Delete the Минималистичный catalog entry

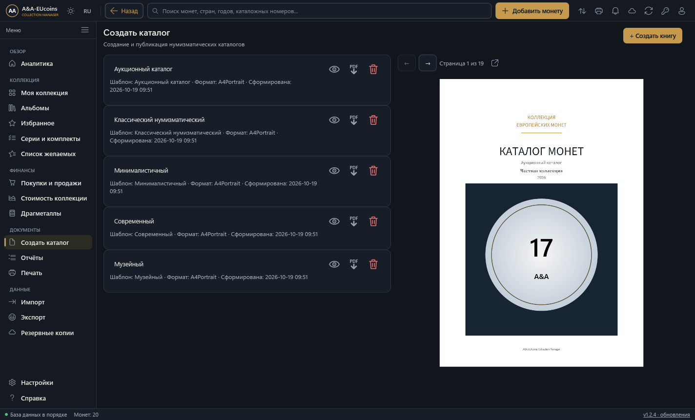373,171
